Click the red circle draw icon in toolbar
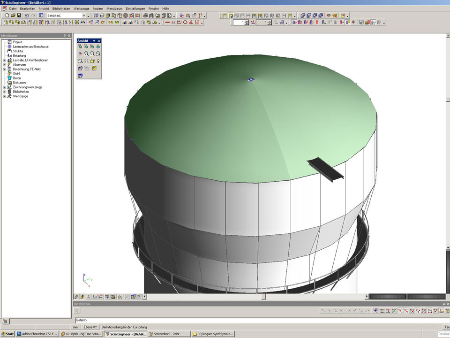 (185, 22)
